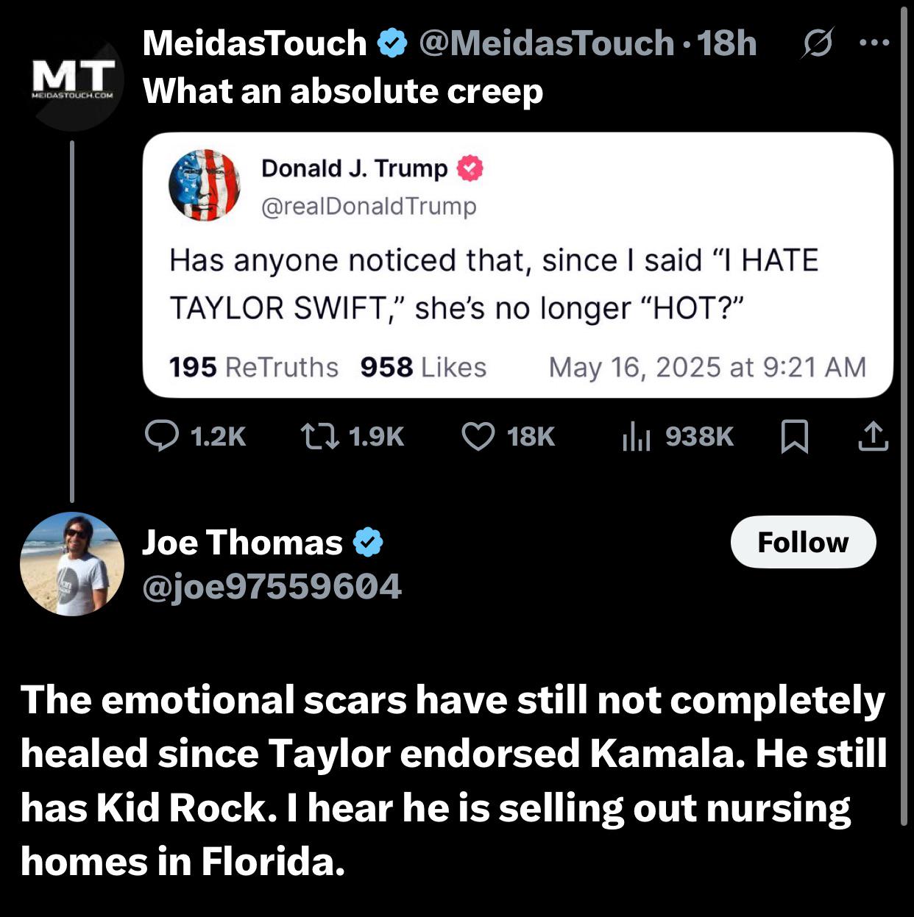Screen dimensions: 914x917
Task: Open the @joe97559604 handle
Action: pyautogui.click(x=272, y=586)
